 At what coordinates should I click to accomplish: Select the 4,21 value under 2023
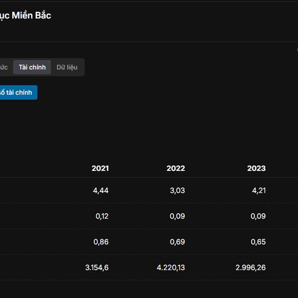click(257, 190)
